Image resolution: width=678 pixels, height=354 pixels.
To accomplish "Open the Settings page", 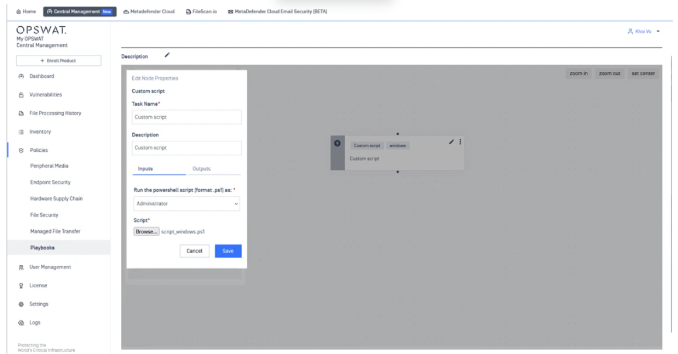I will [40, 304].
